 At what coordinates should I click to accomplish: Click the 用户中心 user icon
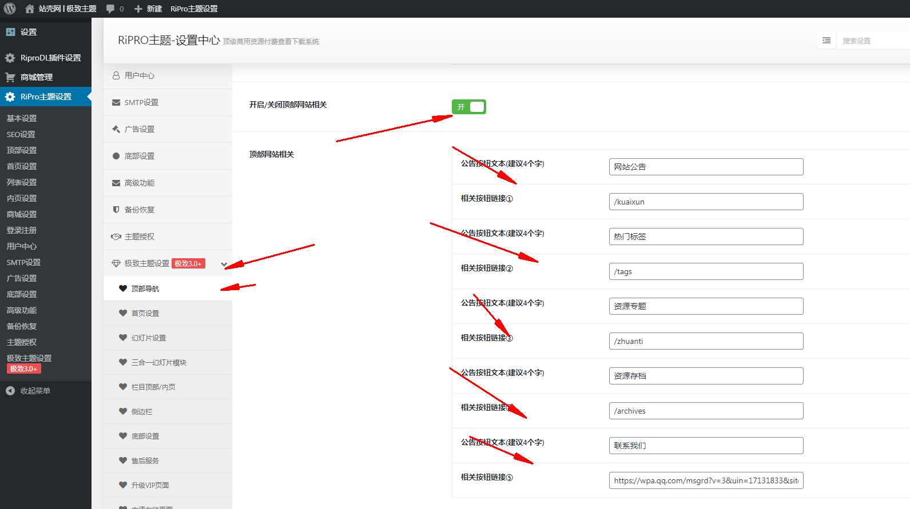click(116, 75)
